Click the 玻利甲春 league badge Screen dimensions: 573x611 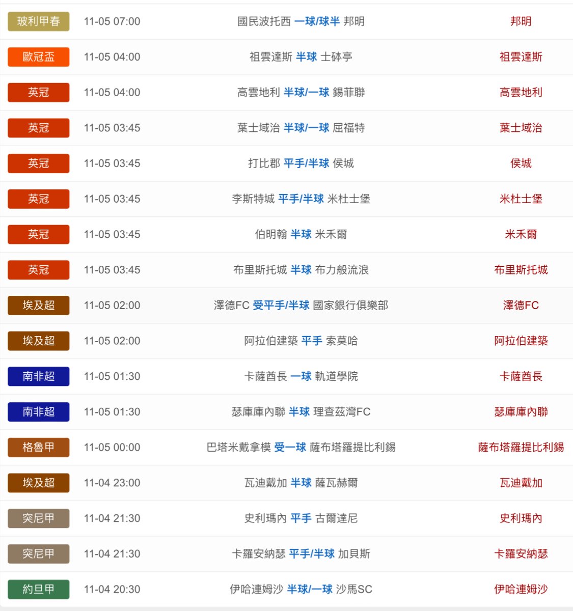coord(38,21)
